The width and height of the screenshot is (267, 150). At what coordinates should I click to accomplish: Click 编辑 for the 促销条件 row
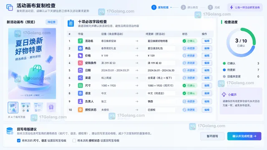click(207, 63)
